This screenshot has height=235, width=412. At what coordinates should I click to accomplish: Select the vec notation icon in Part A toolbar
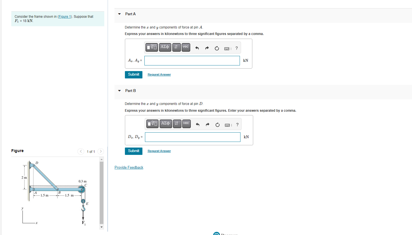click(186, 47)
